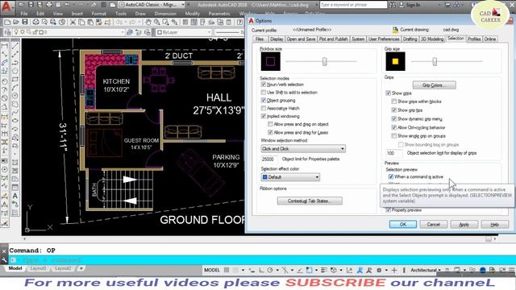This screenshot has height=290, width=516.
Task: Click the quick access Undo arrow in title bar
Action: (x=67, y=5)
